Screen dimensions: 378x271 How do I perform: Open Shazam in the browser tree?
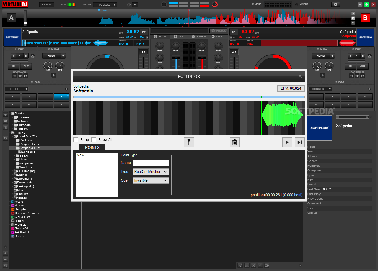point(20,236)
